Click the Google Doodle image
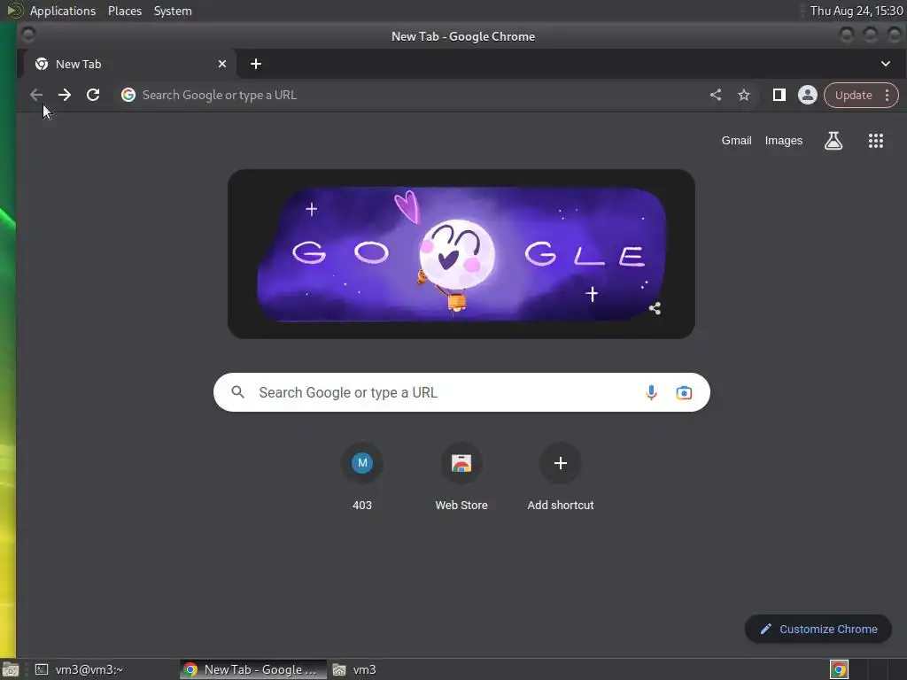Screen dimensions: 907x680 click(461, 254)
